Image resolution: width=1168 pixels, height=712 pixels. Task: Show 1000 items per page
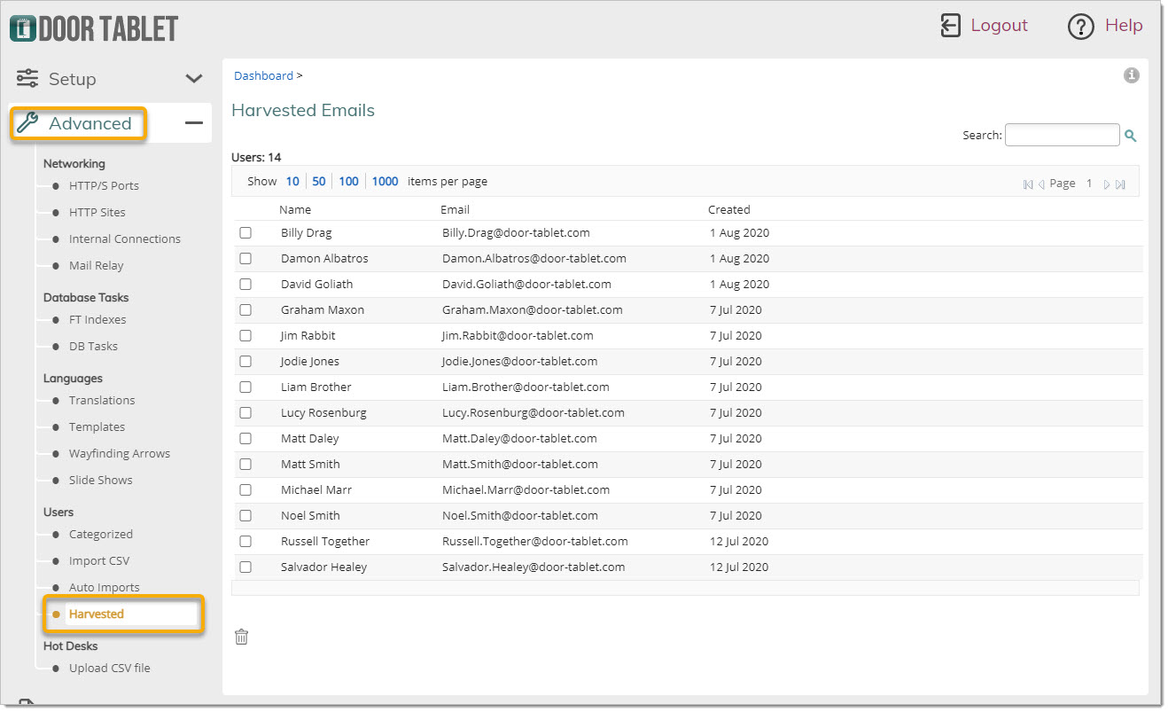tap(385, 181)
